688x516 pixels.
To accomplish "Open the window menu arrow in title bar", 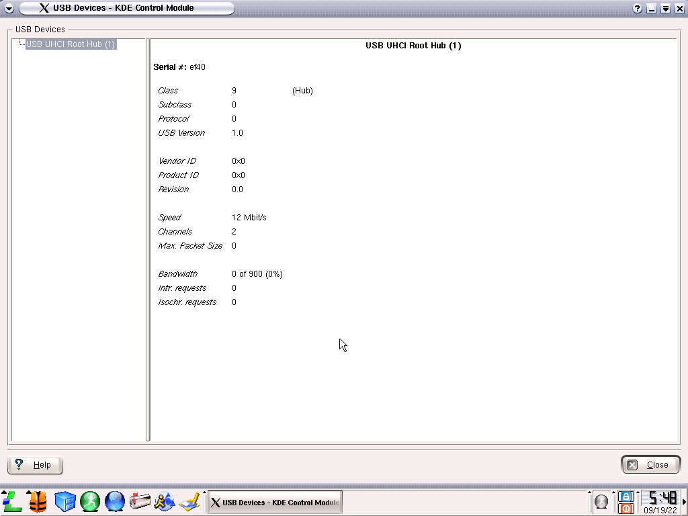I will [x=9, y=9].
